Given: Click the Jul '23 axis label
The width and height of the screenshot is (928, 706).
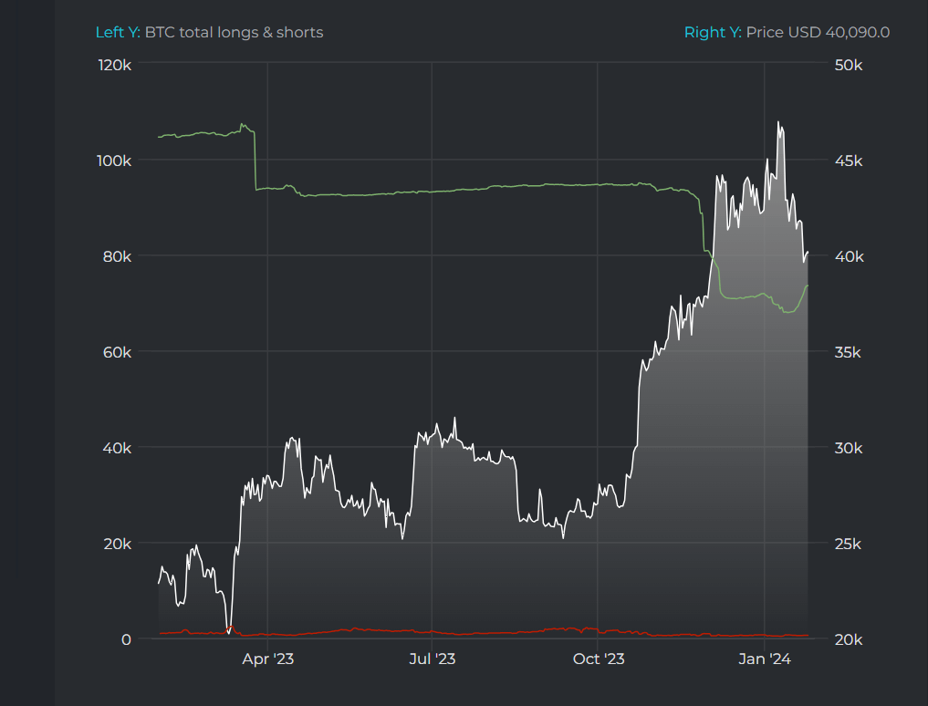Looking at the screenshot, I should click(432, 658).
